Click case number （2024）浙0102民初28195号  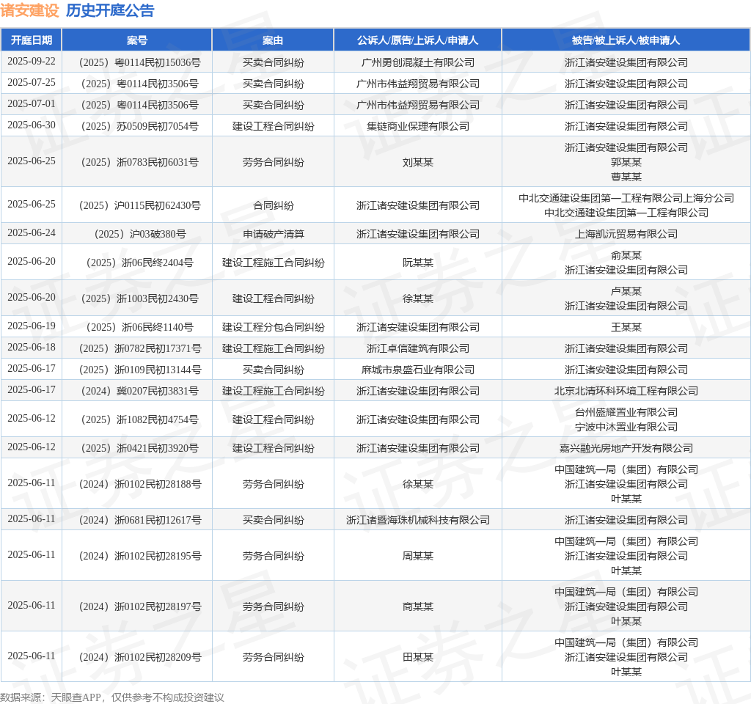click(x=137, y=556)
